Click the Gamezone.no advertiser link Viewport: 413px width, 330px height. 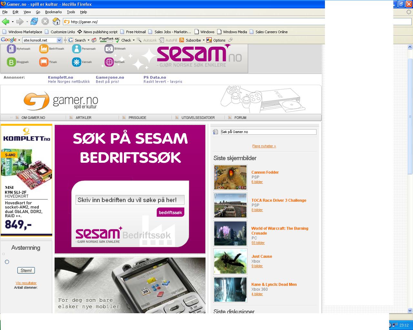tap(110, 77)
